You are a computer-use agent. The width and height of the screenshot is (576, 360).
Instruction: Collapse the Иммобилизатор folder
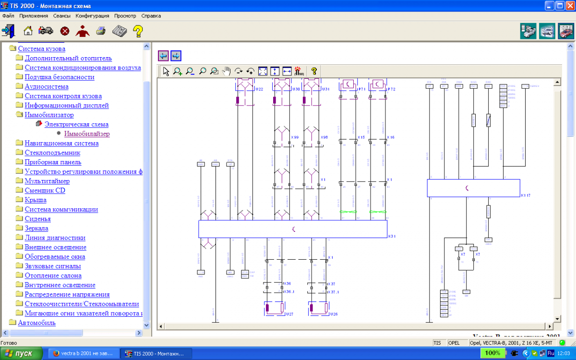19,115
